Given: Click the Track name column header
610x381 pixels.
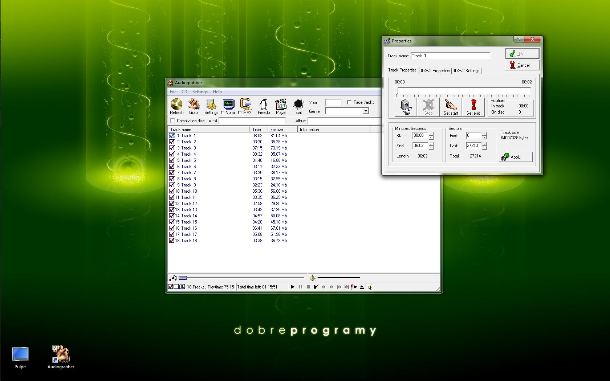Looking at the screenshot, I should pos(209,129).
